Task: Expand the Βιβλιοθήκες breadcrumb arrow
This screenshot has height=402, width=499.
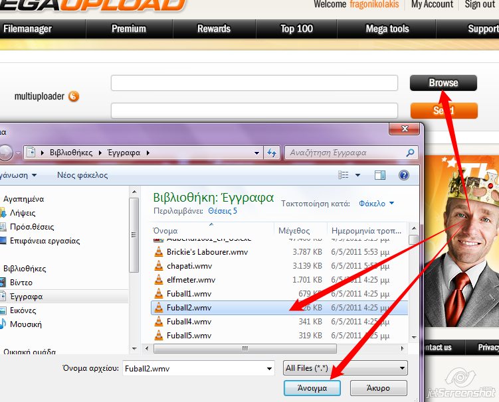Action: (100, 153)
